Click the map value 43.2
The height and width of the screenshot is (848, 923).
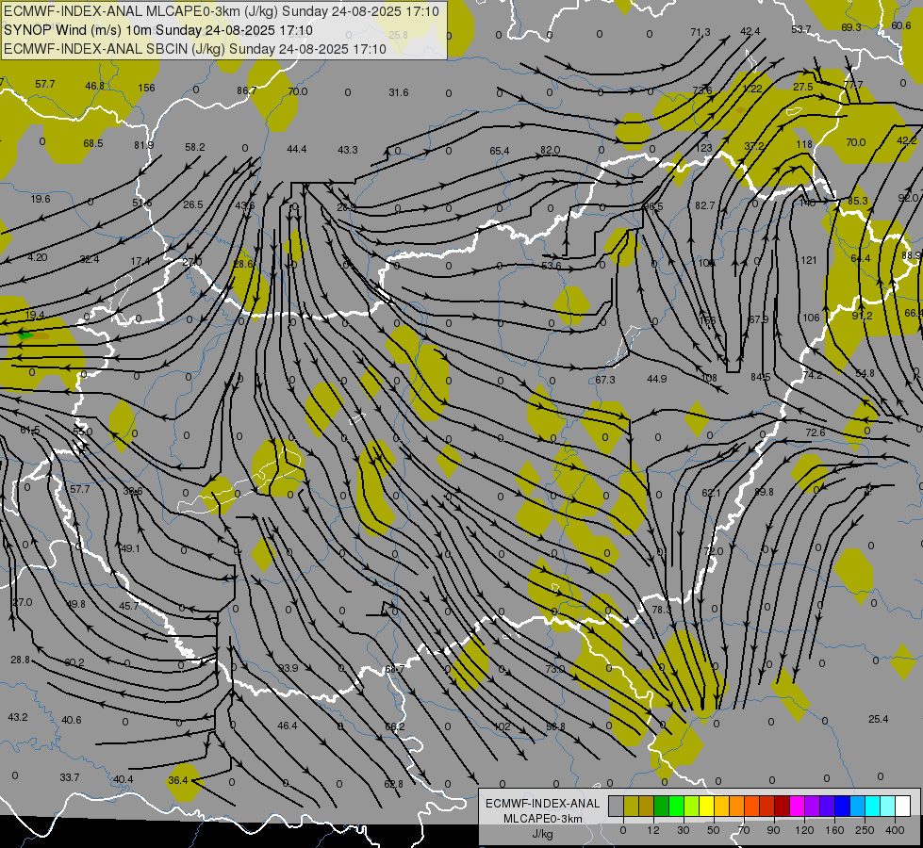click(18, 717)
